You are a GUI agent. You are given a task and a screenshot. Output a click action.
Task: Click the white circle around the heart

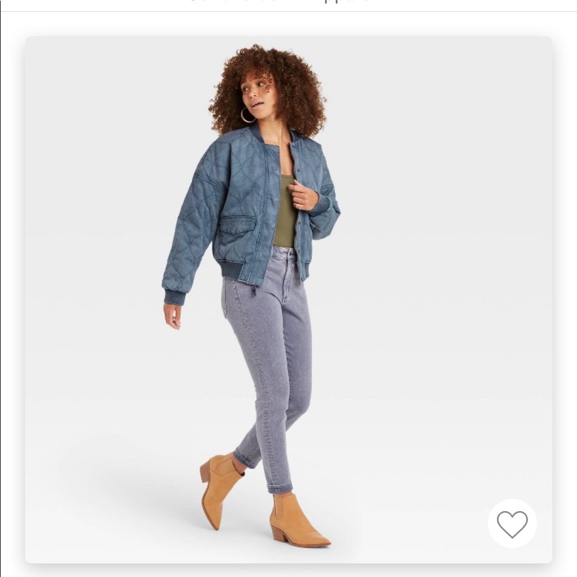[512, 523]
